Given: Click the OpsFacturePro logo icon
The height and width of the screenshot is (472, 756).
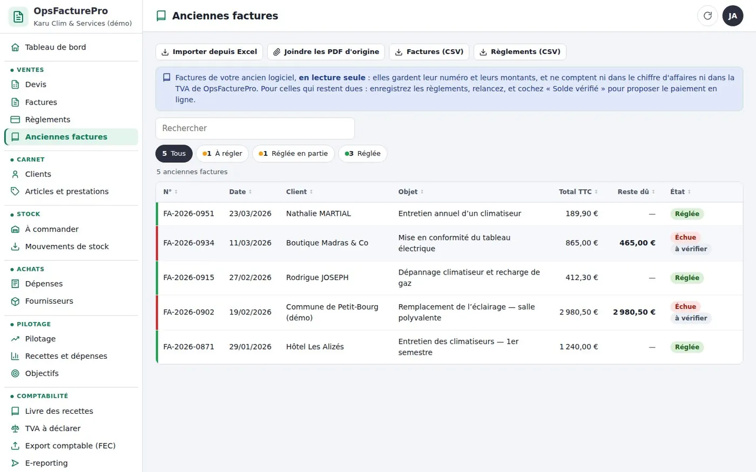Looking at the screenshot, I should click(18, 17).
